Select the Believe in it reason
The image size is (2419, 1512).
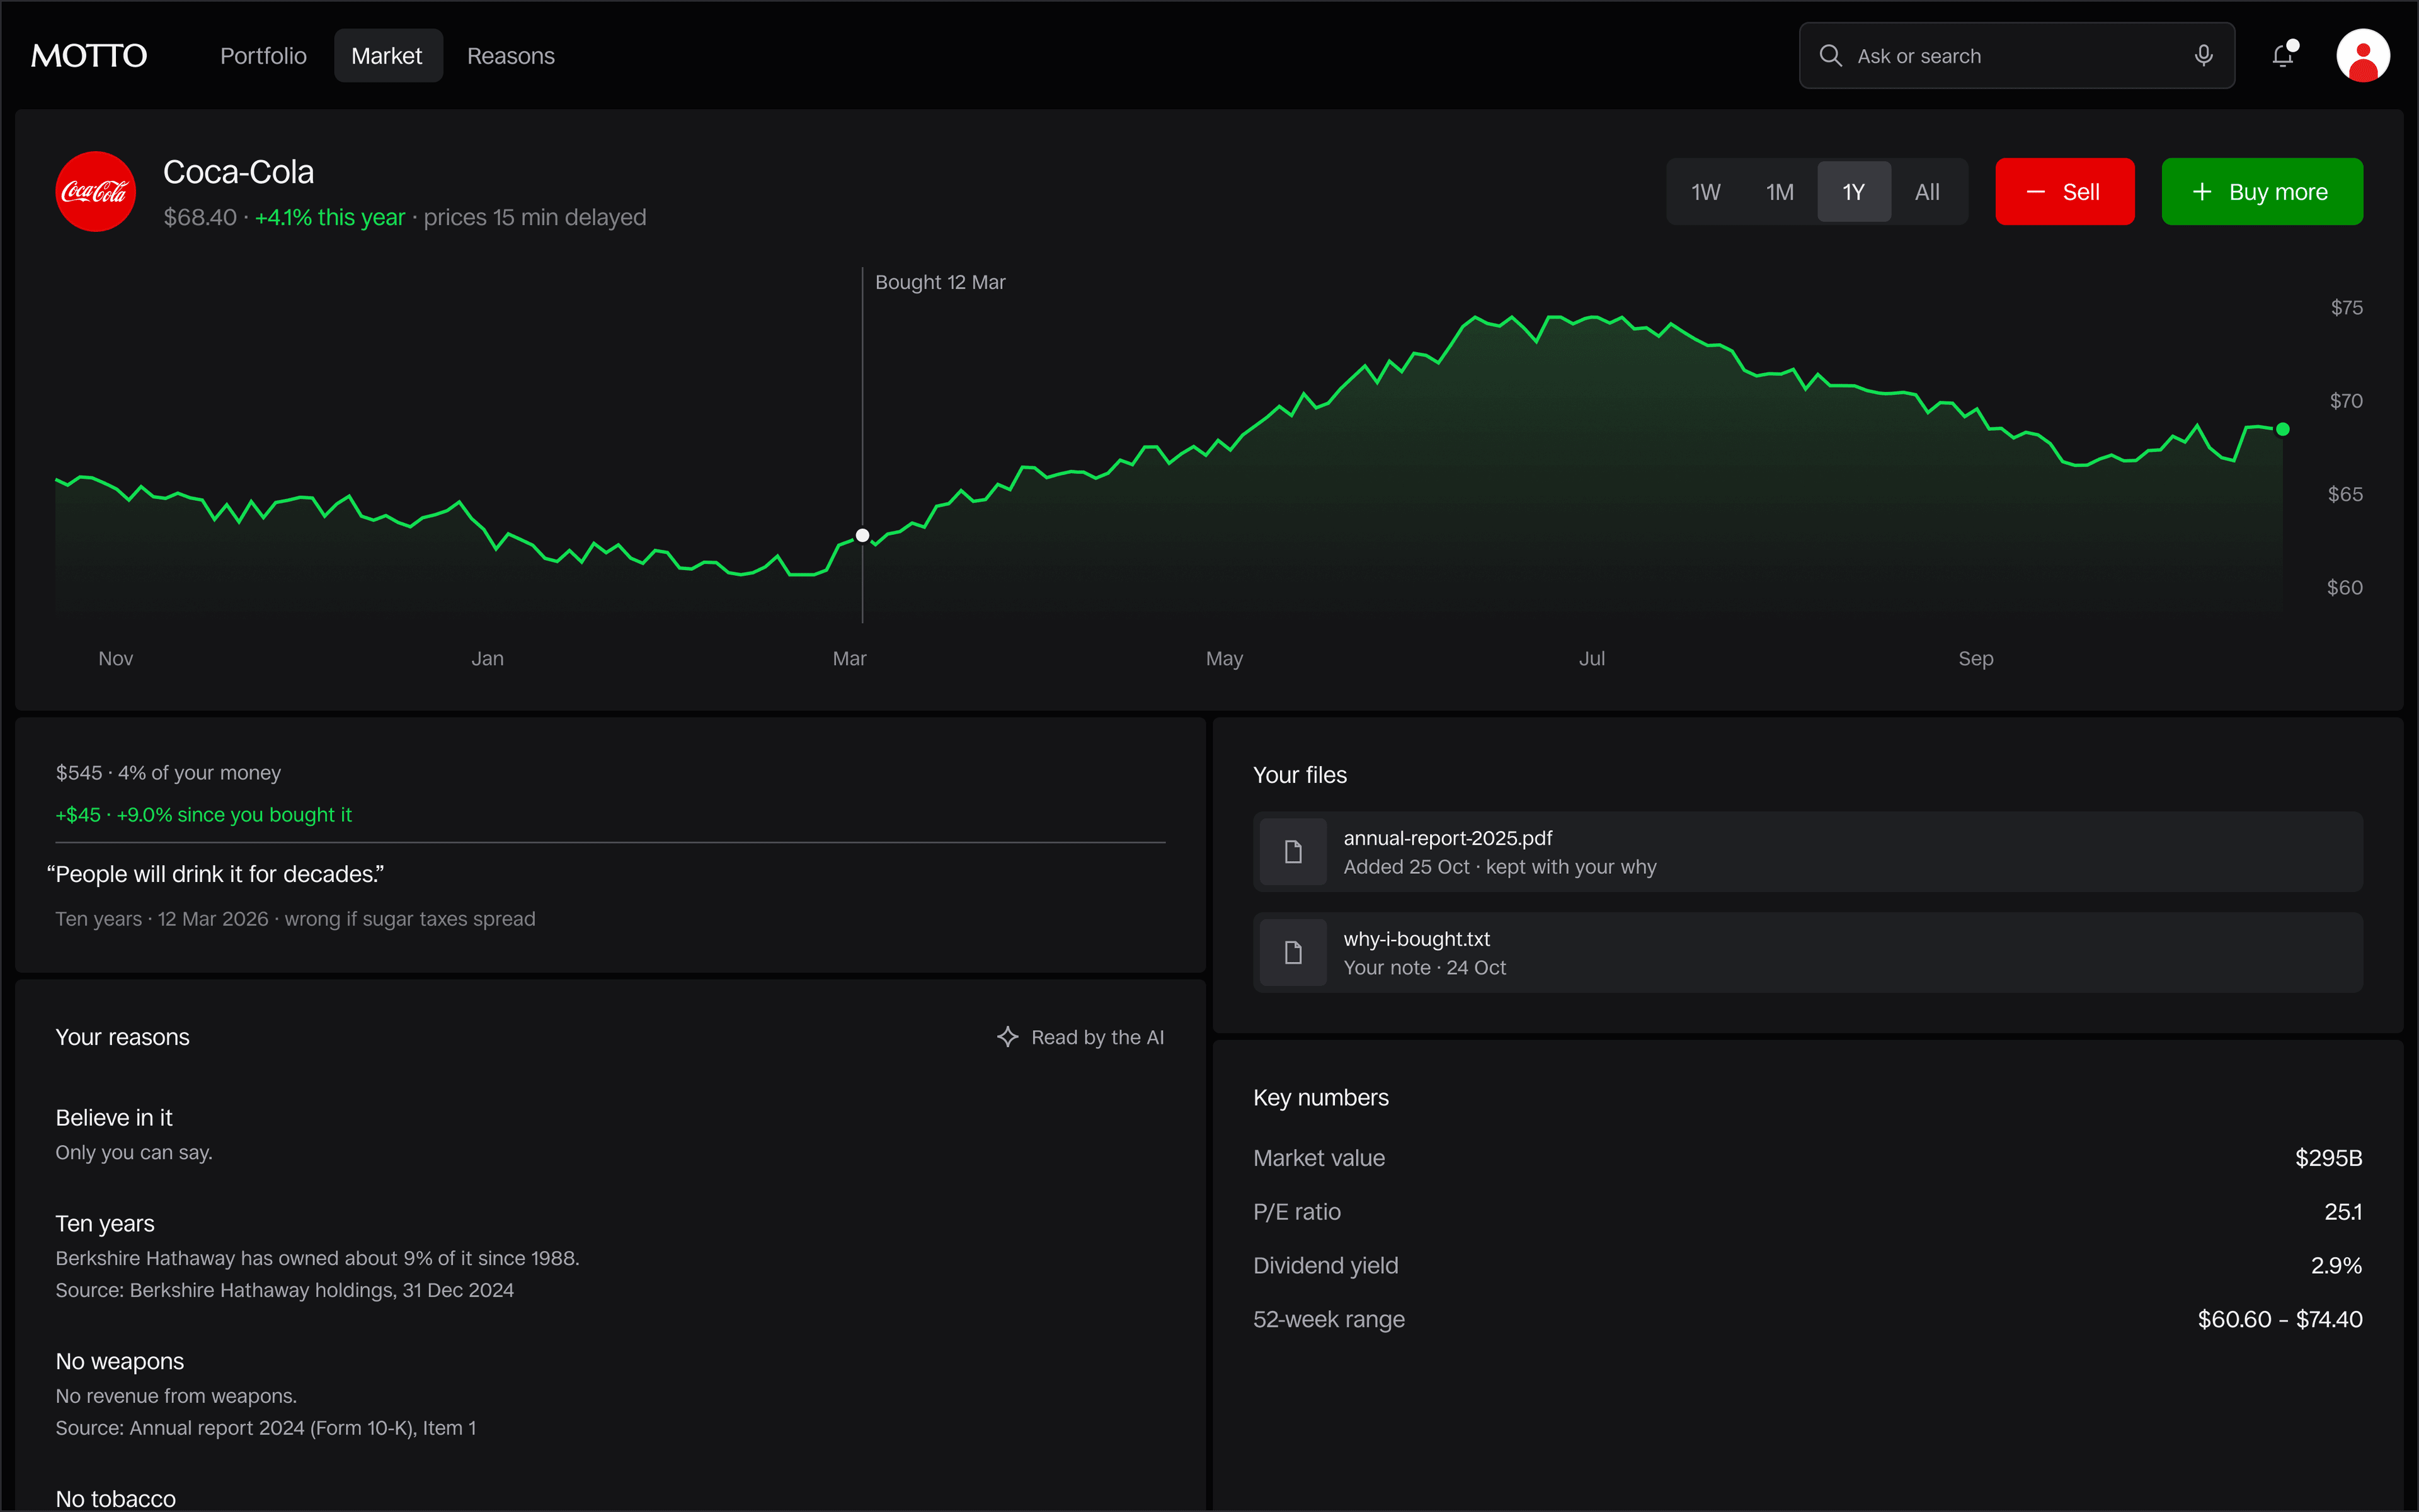point(114,1117)
